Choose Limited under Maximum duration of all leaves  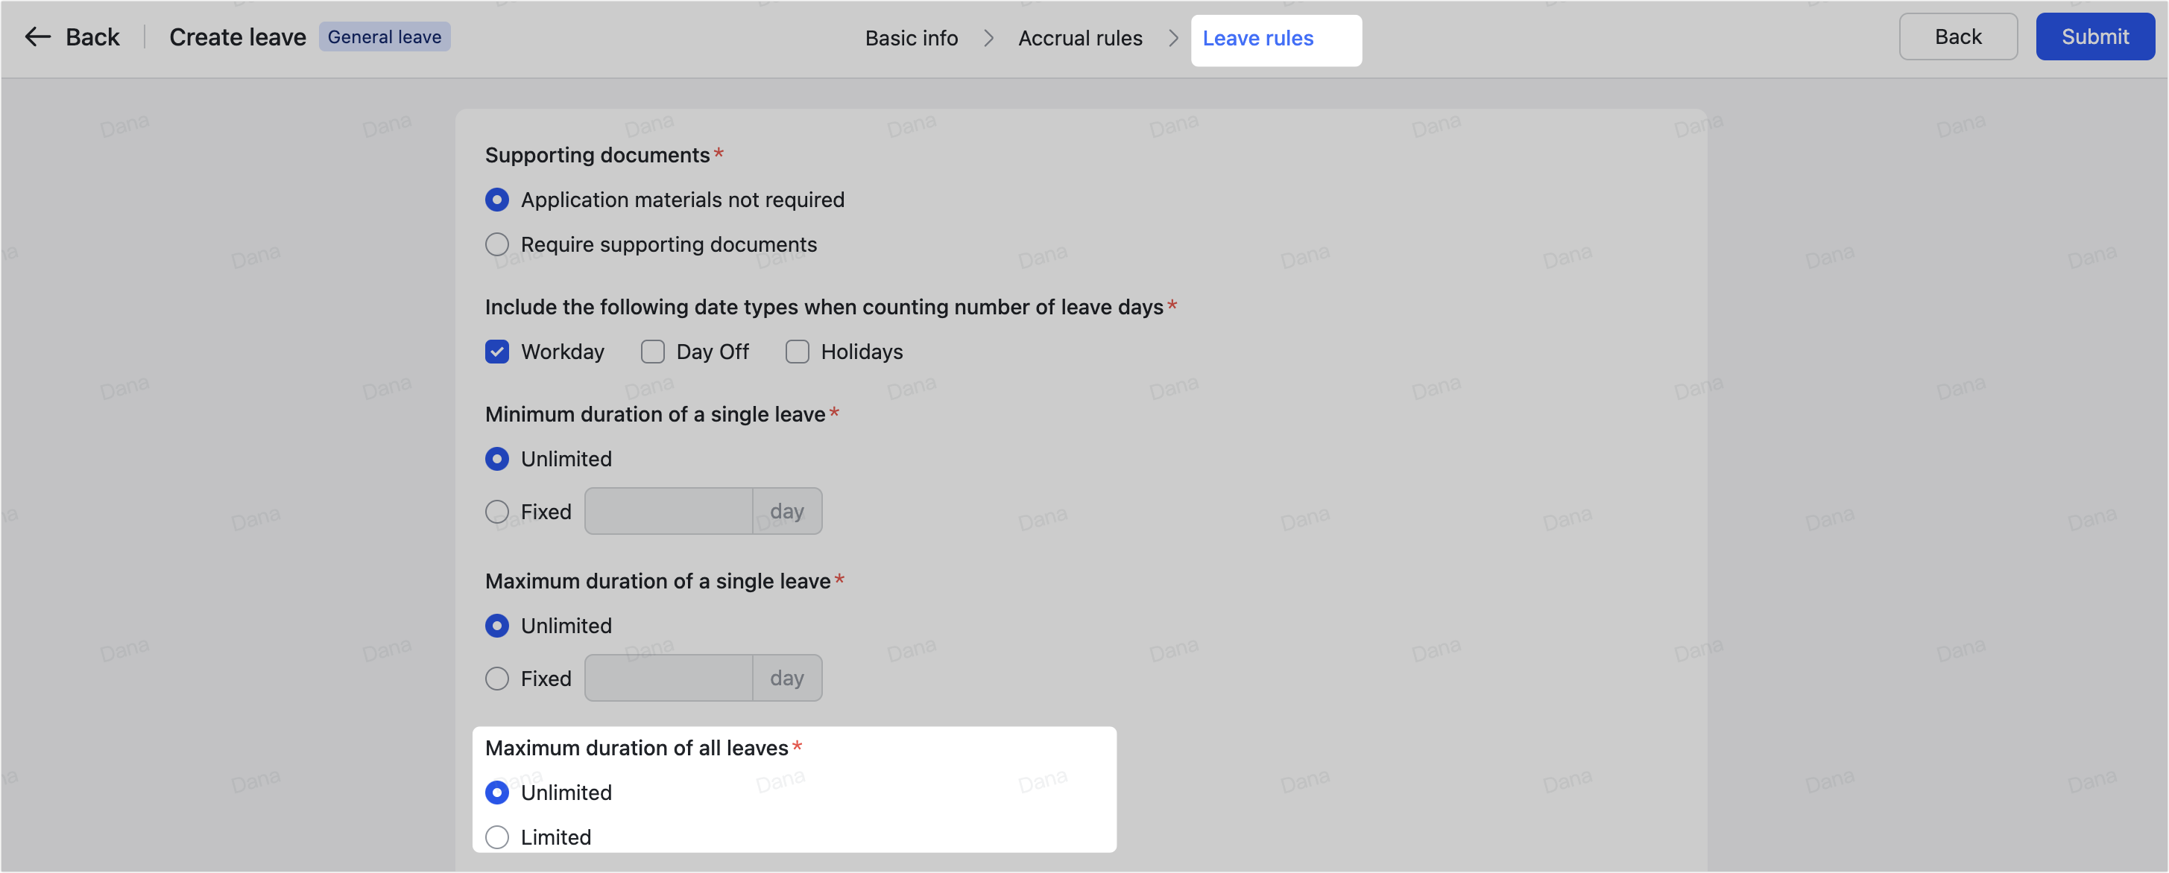[x=496, y=837]
